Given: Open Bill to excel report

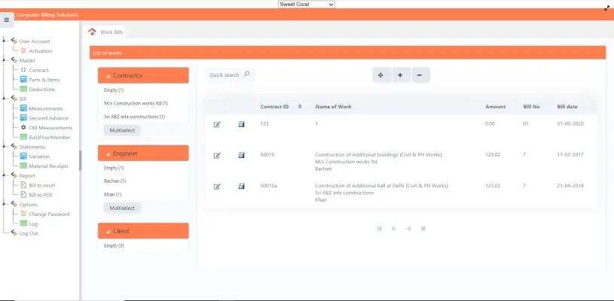Looking at the screenshot, I should tap(42, 185).
